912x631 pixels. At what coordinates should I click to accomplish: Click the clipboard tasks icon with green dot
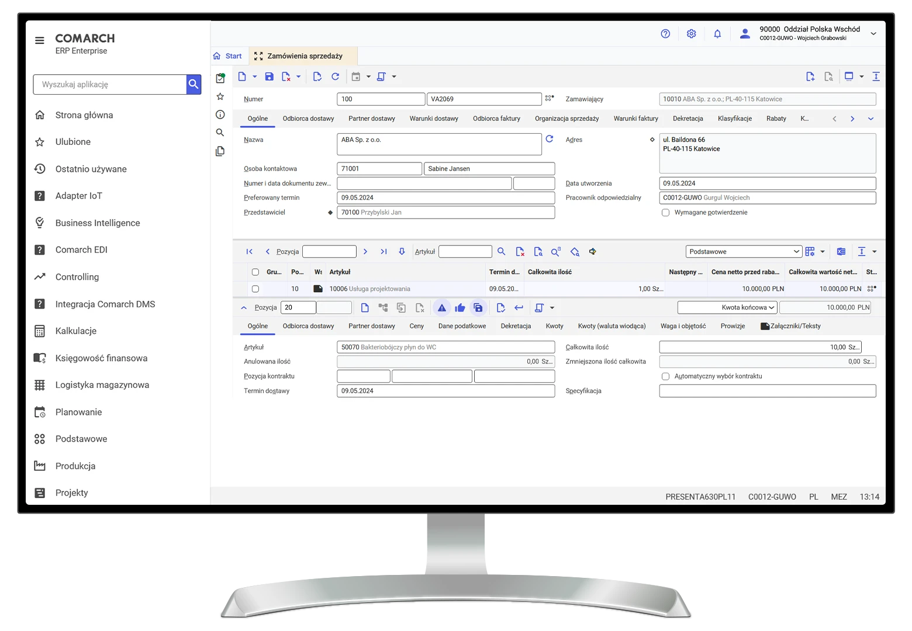coord(220,78)
